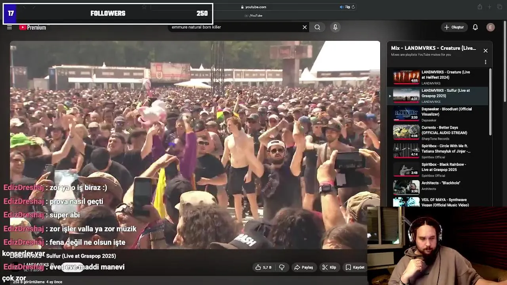
Task: Show Safari tab overview
Action: point(499,7)
